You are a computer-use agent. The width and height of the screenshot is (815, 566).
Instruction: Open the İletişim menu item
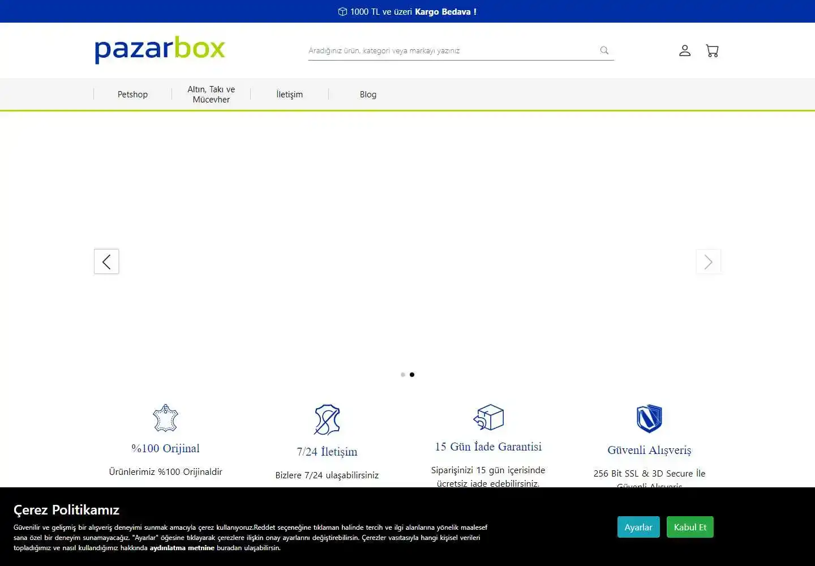click(289, 95)
